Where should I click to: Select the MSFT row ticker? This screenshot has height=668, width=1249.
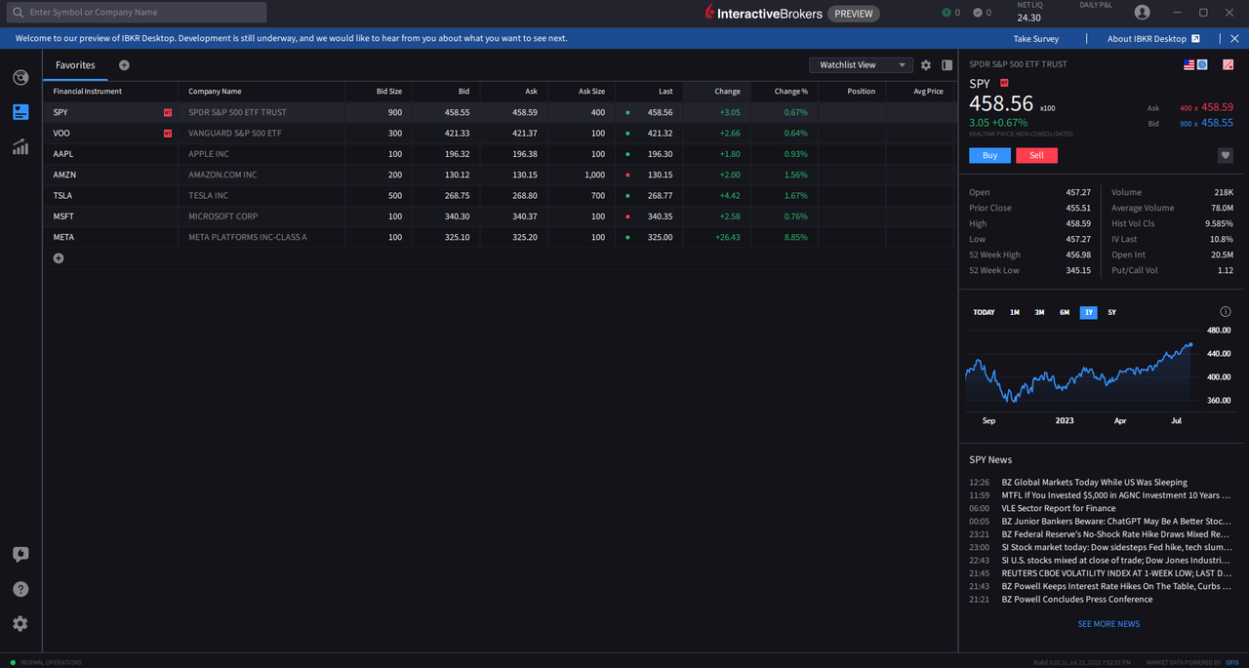[63, 216]
